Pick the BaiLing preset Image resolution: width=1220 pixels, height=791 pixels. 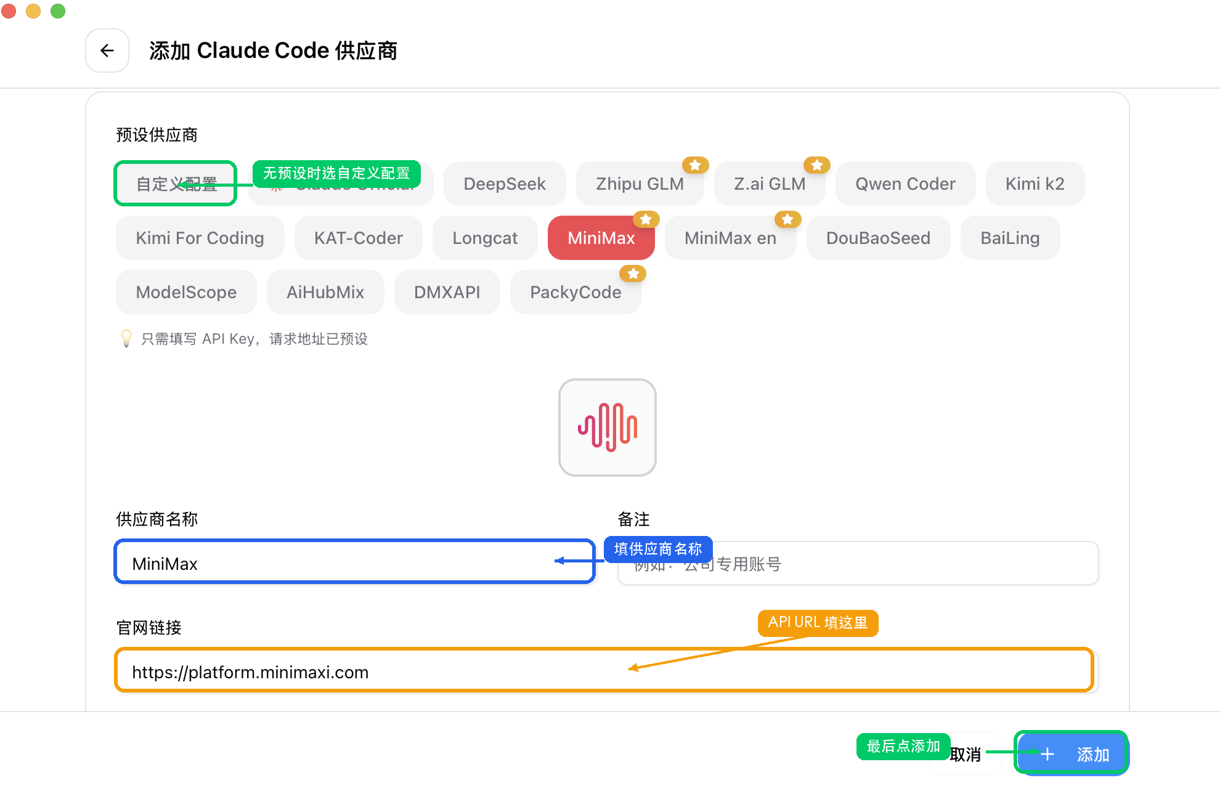point(1010,238)
